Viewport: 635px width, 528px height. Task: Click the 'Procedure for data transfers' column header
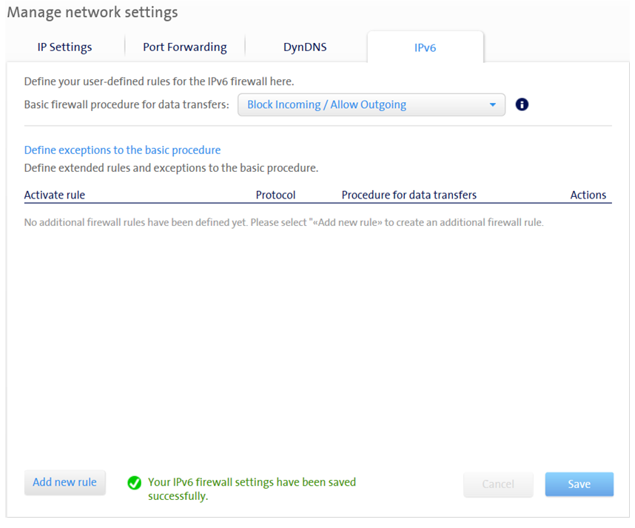(x=409, y=196)
